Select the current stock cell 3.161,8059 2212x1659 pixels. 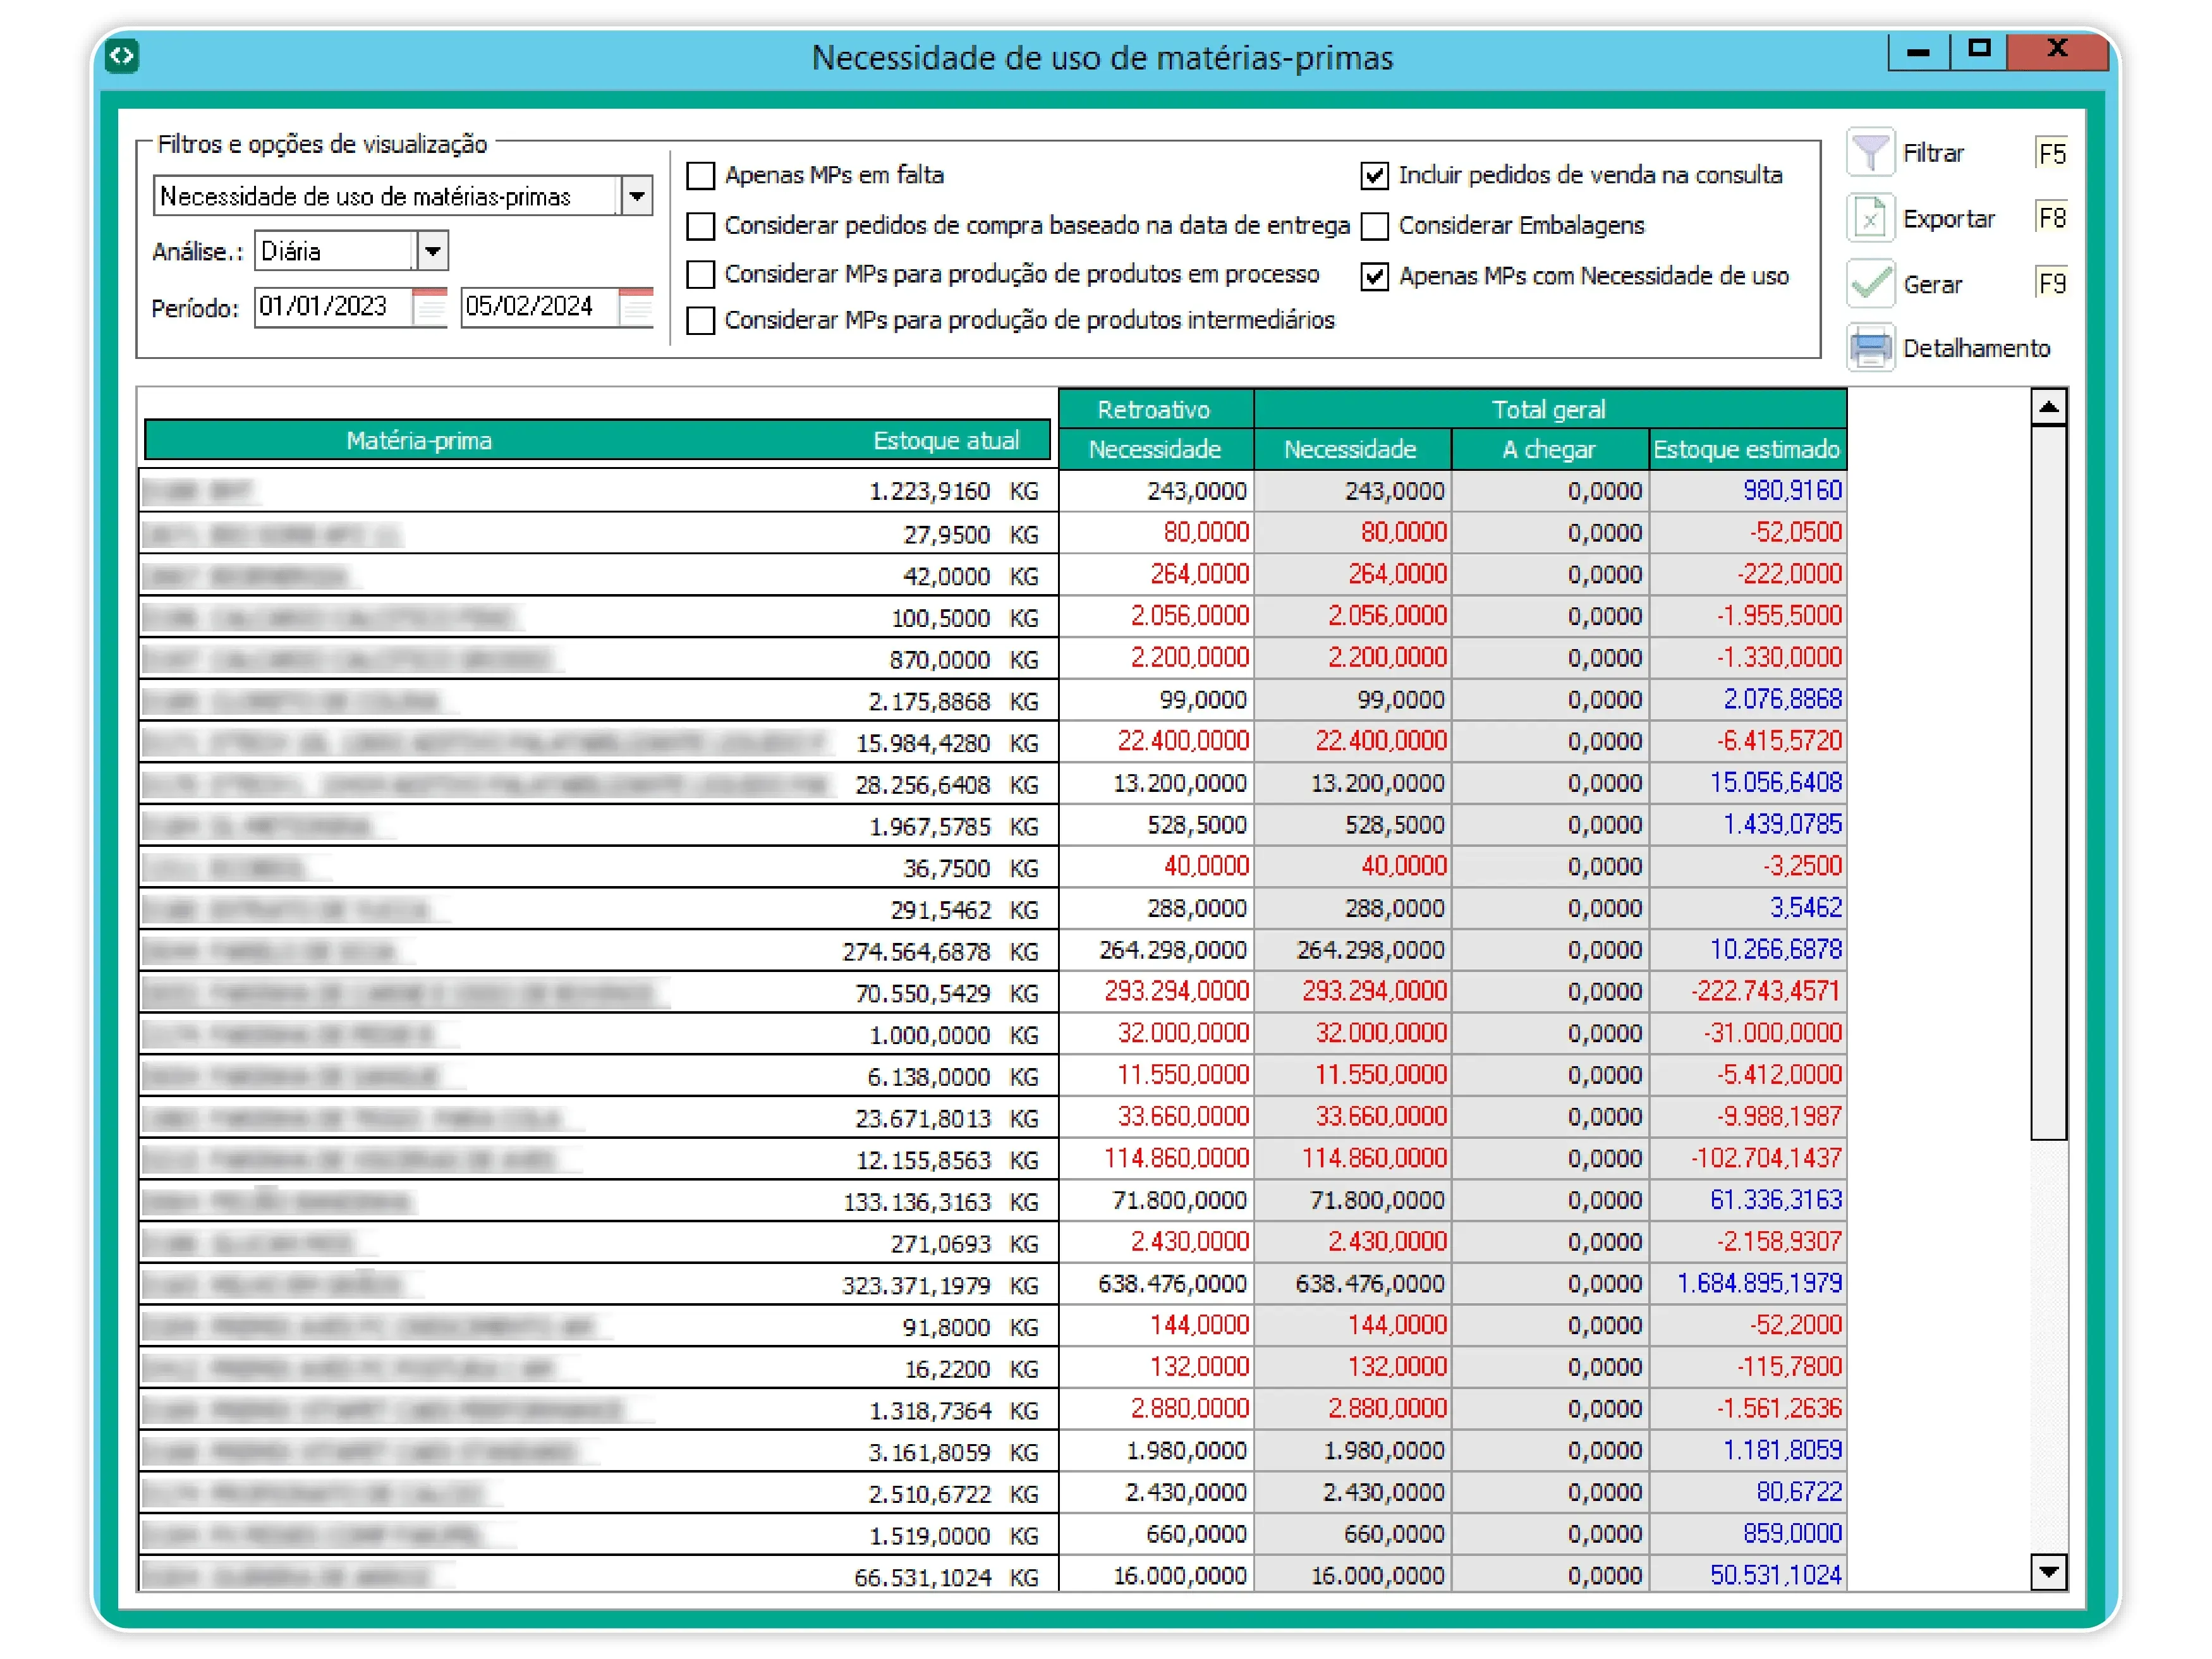coord(929,1452)
